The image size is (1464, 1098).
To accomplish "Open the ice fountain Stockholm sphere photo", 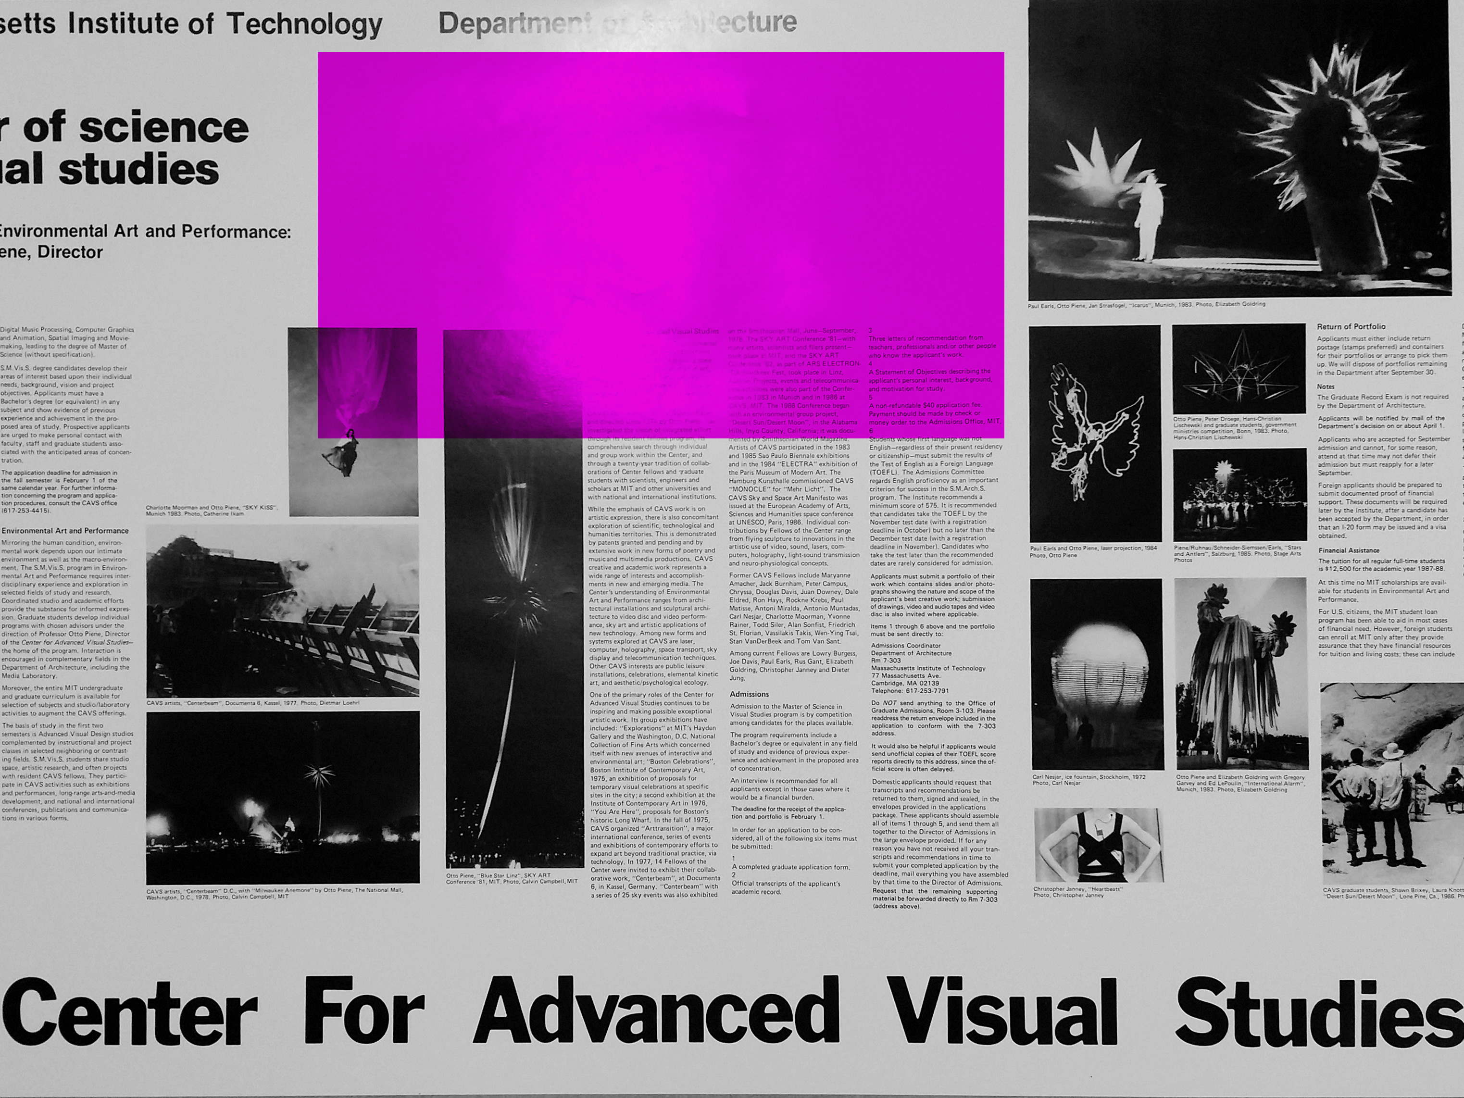I will pyautogui.click(x=1097, y=674).
